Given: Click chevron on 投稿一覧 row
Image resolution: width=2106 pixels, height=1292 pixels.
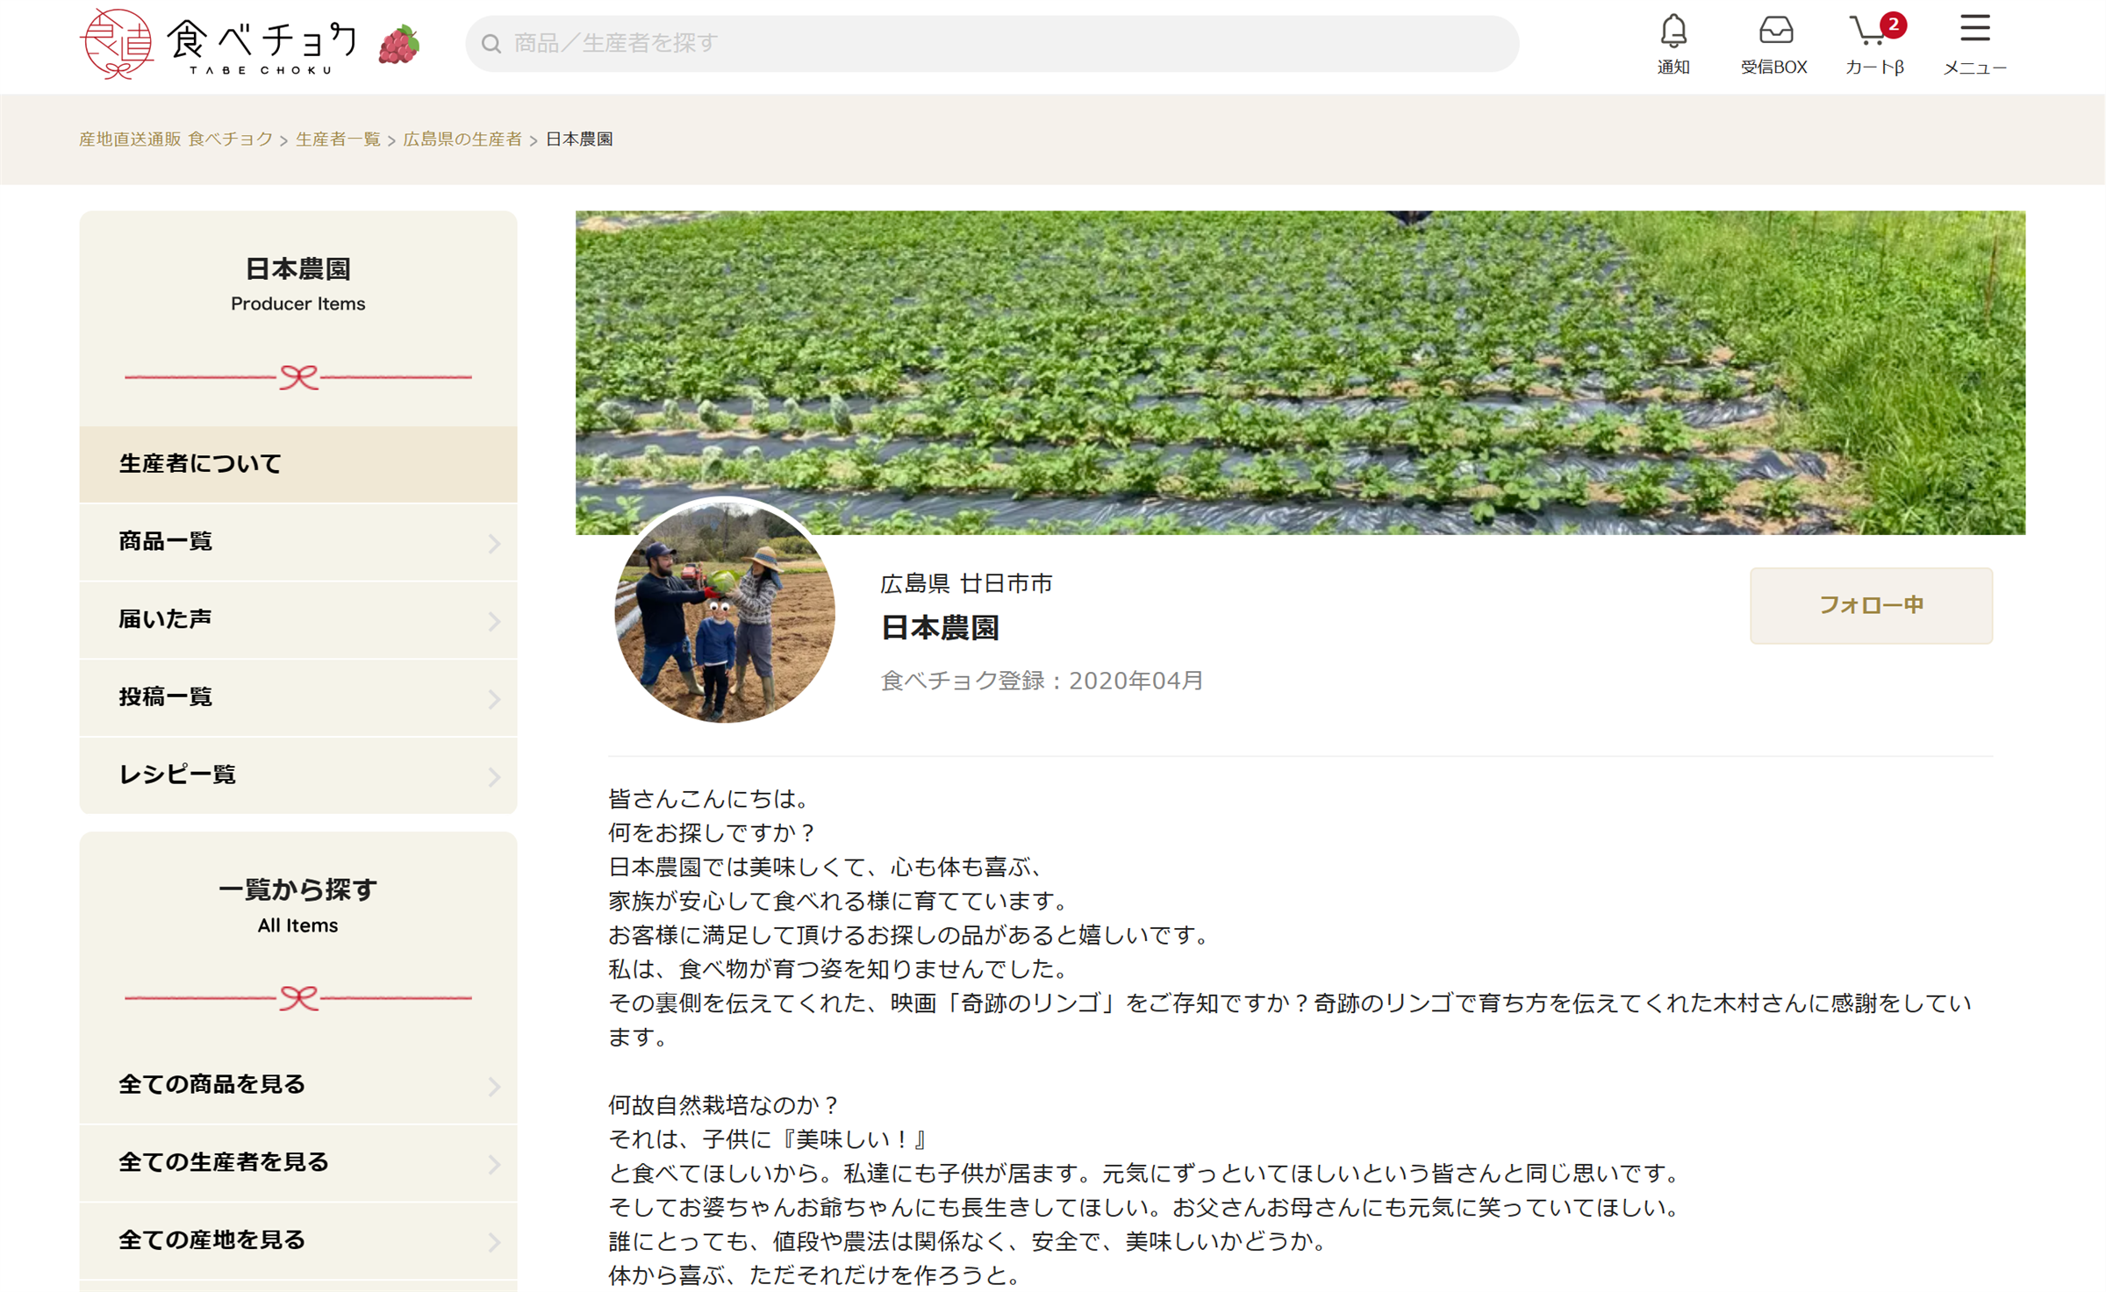Looking at the screenshot, I should pos(495,699).
